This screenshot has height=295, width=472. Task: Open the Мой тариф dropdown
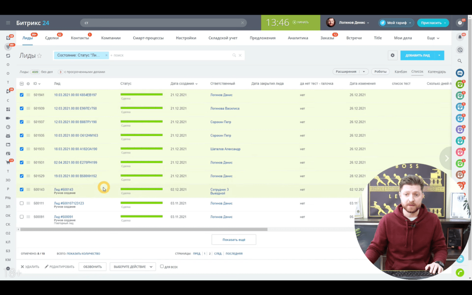pos(396,23)
